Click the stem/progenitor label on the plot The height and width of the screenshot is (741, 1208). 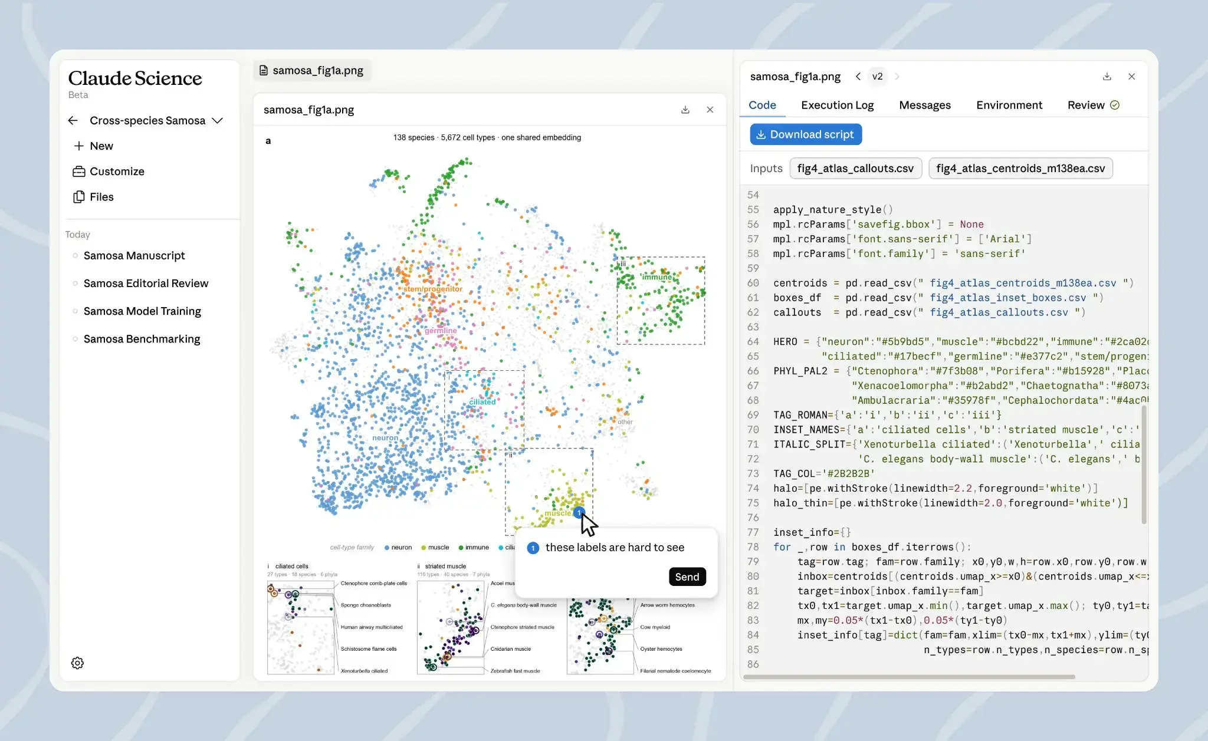tap(433, 289)
